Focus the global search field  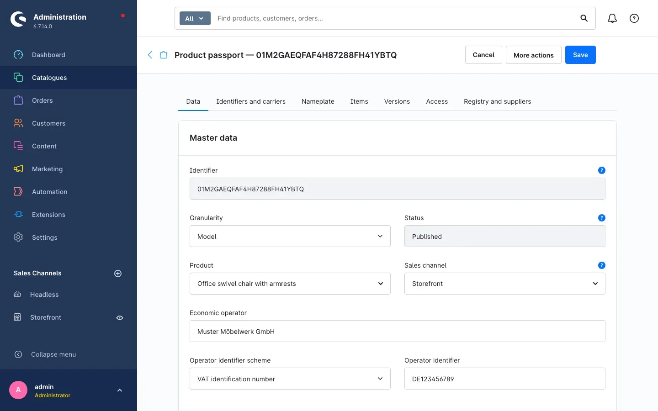pyautogui.click(x=393, y=18)
